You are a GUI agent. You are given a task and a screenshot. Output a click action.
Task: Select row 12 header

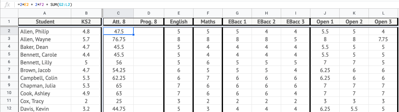(x=9, y=109)
